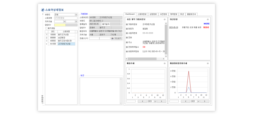Click the blank field below 매출대비물류비추세 chart
The image size is (253, 115).
[174, 101]
